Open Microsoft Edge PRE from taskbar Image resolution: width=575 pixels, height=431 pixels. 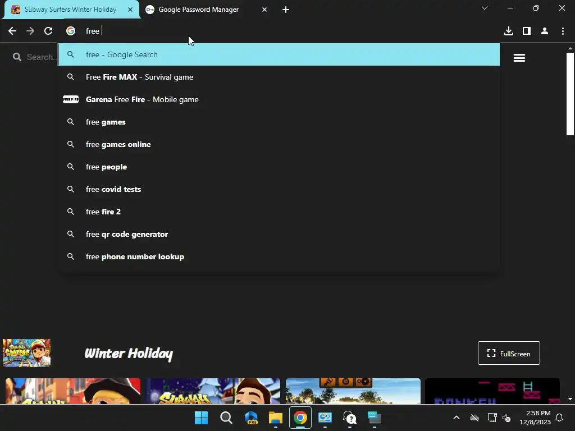251,418
